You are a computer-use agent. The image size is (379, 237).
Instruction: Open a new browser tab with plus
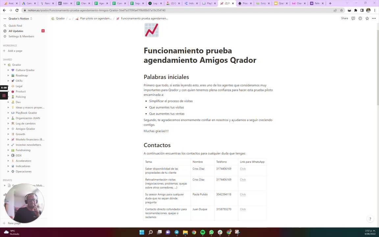(330, 3)
